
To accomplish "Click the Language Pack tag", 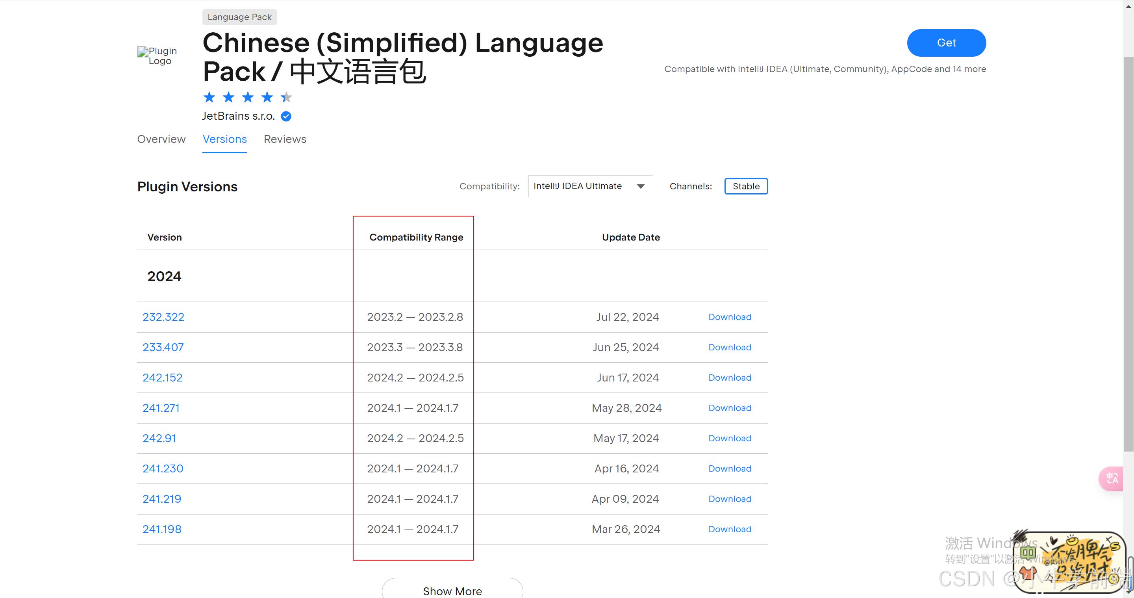I will coord(239,17).
